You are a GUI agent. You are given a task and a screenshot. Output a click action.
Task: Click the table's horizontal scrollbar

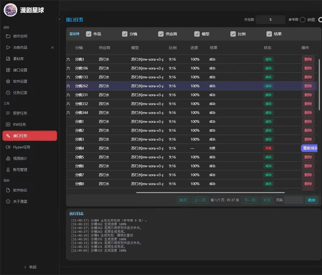[210, 193]
